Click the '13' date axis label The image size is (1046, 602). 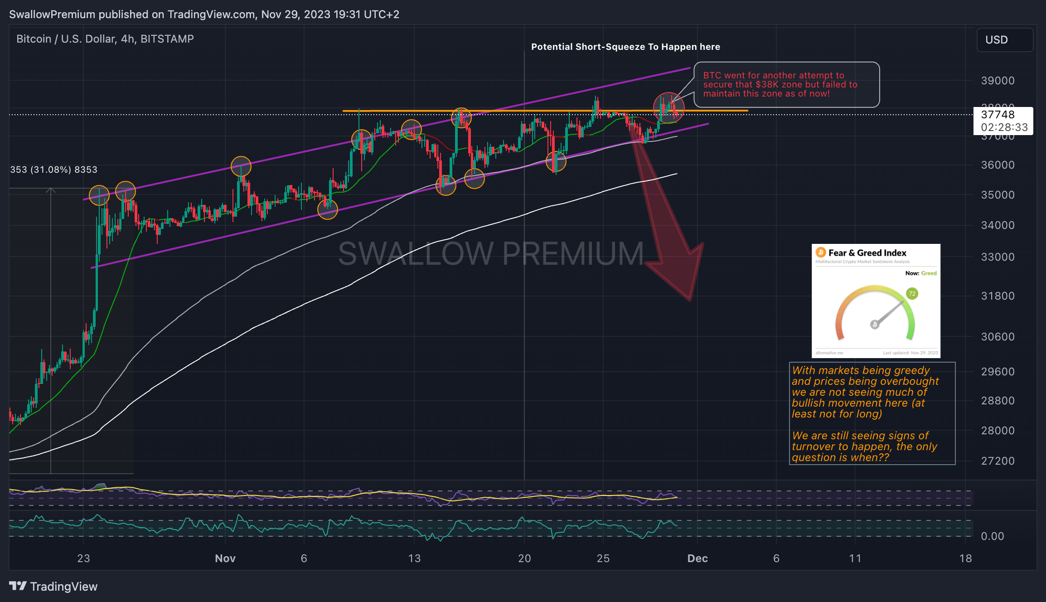click(x=414, y=558)
